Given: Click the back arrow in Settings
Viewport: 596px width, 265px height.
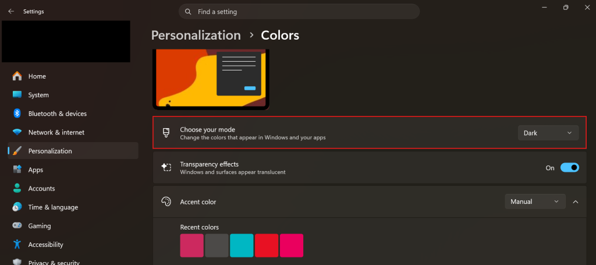Looking at the screenshot, I should click(11, 12).
